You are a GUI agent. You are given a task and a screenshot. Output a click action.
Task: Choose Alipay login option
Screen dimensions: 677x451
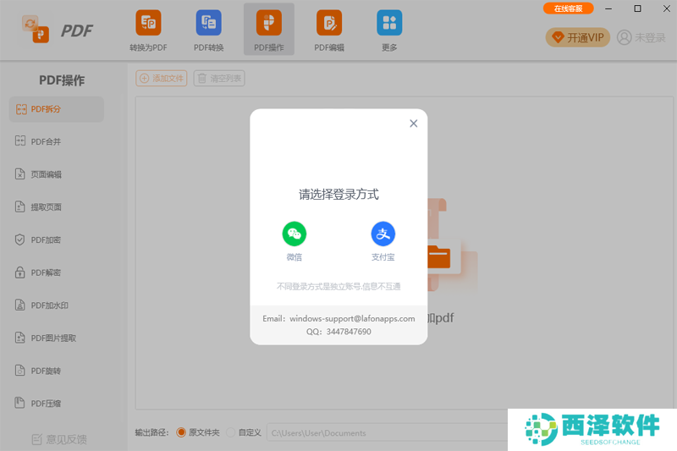pos(383,241)
